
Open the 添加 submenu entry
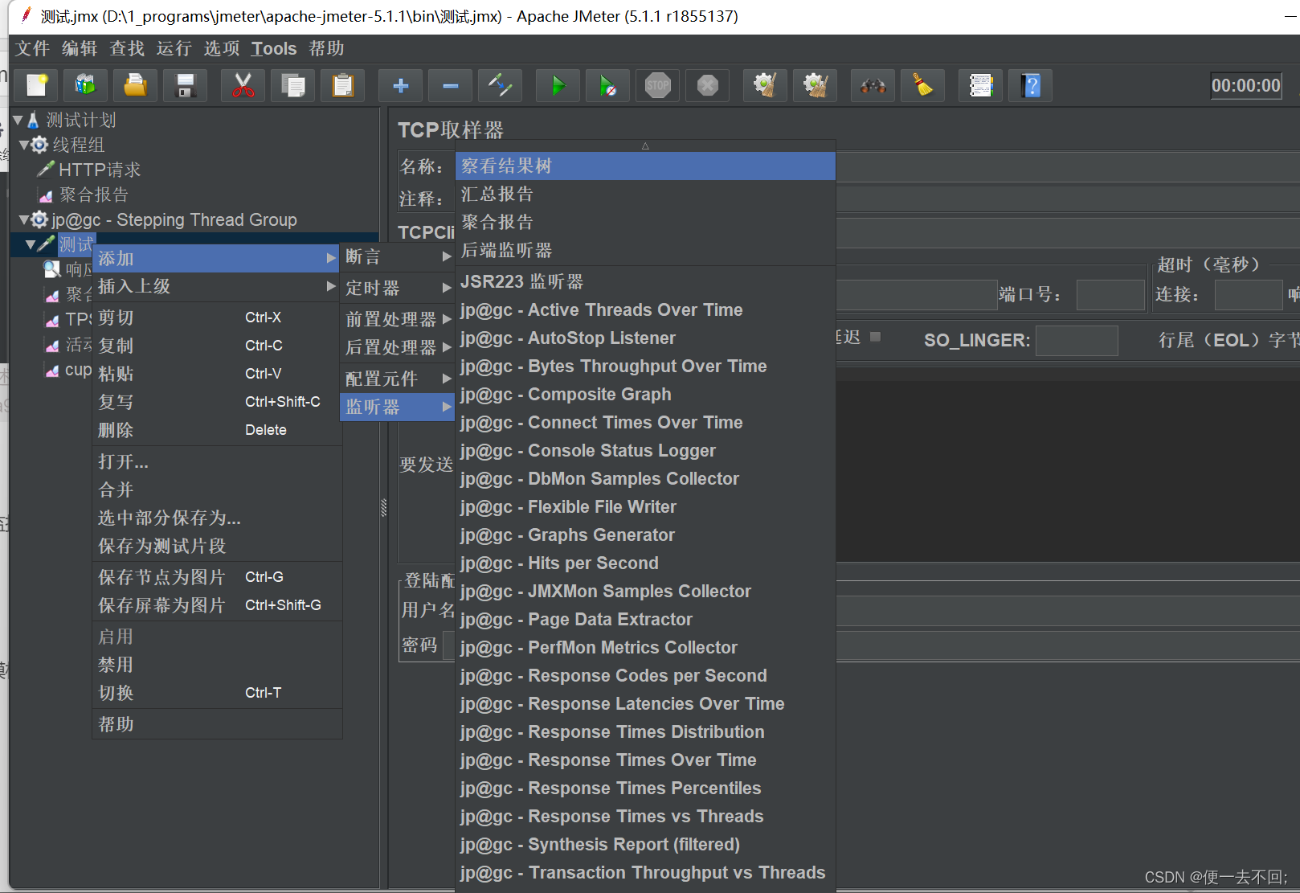tap(216, 258)
